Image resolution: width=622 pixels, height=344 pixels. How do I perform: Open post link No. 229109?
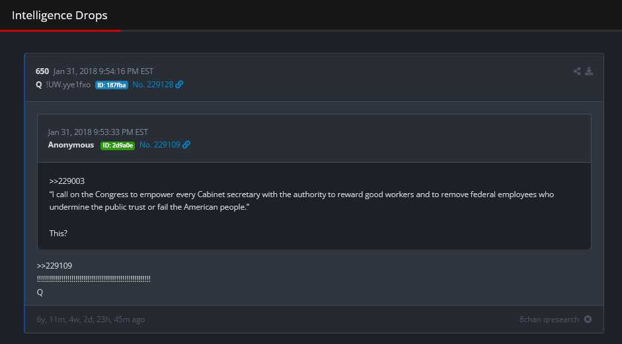tap(159, 145)
